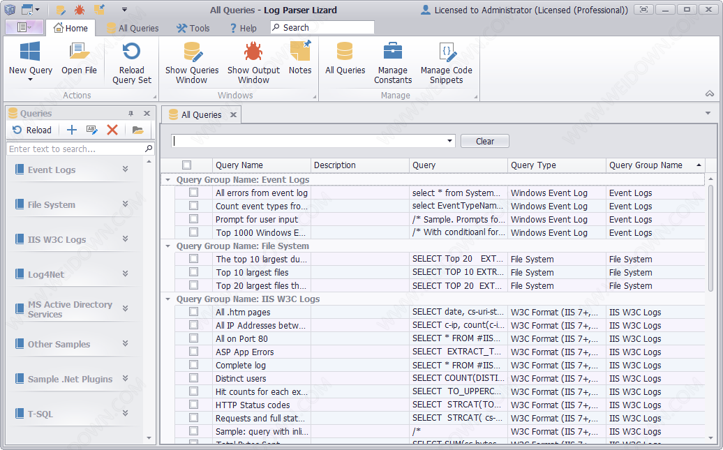Expand the Log4Net sidebar group

[126, 273]
